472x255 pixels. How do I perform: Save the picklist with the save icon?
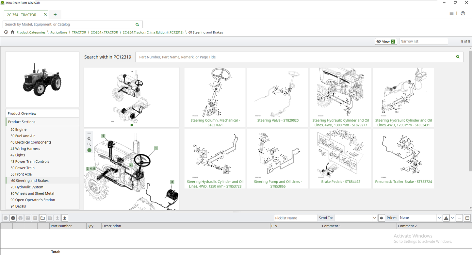(50, 218)
